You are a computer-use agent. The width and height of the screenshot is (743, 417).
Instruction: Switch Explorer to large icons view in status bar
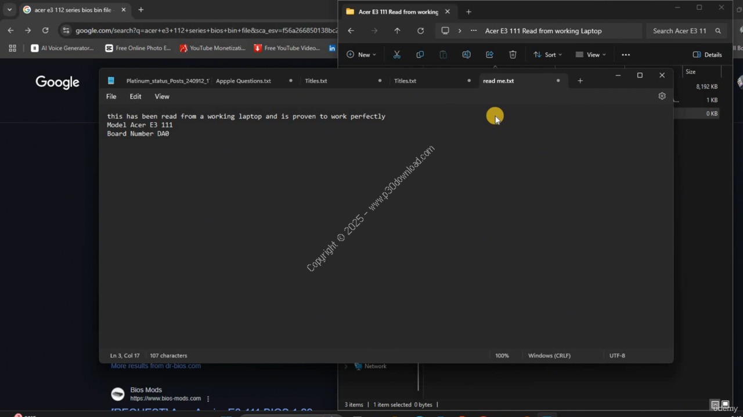pyautogui.click(x=725, y=404)
